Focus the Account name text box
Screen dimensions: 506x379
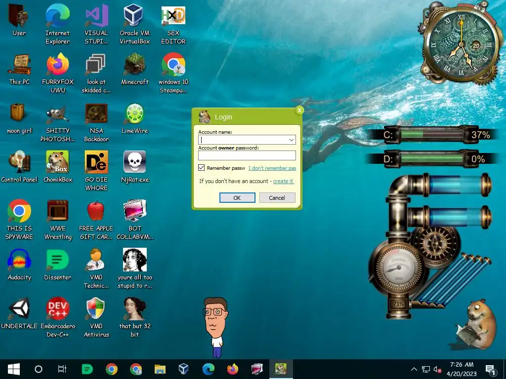(243, 140)
